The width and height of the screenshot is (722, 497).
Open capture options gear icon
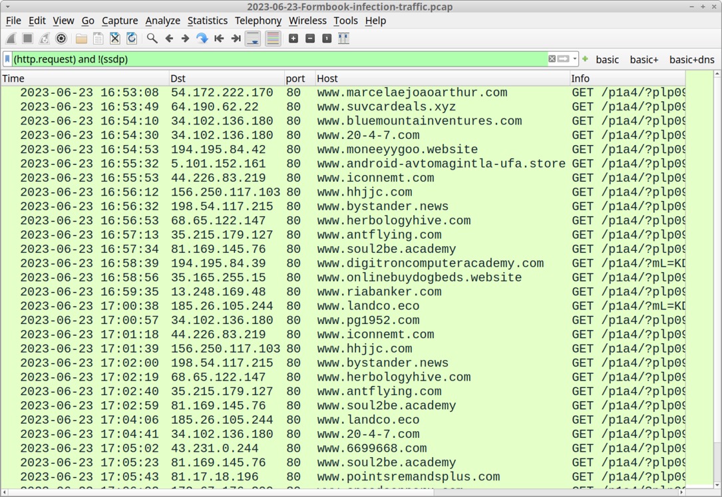click(61, 39)
